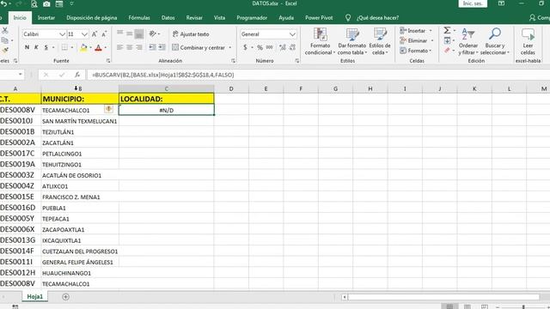Toggle underline (S) formatting
The image size is (550, 309).
click(46, 47)
